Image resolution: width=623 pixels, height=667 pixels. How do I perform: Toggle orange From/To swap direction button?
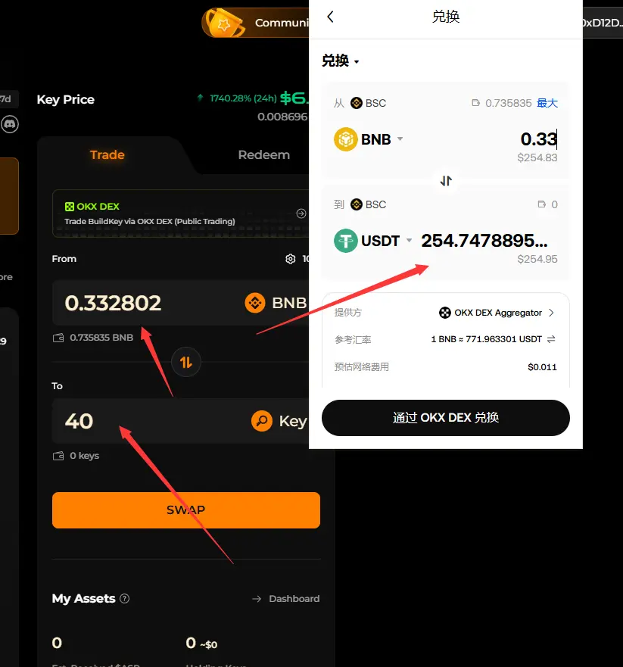pos(185,363)
